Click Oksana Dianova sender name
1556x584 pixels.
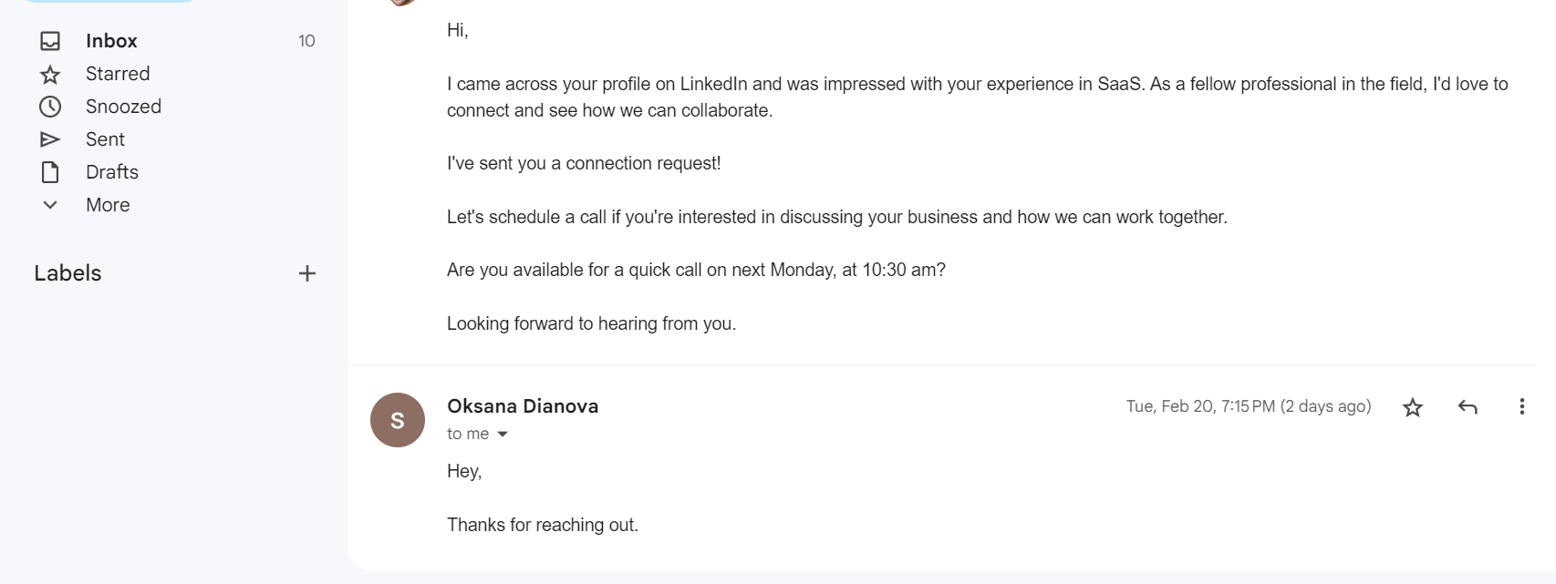(x=523, y=406)
